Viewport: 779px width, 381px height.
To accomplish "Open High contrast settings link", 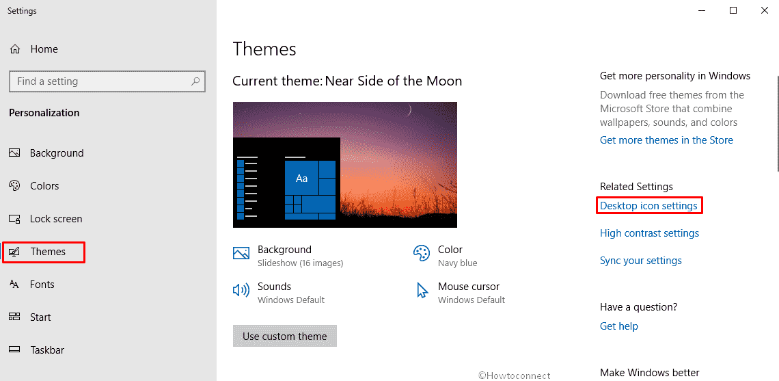I will point(649,233).
